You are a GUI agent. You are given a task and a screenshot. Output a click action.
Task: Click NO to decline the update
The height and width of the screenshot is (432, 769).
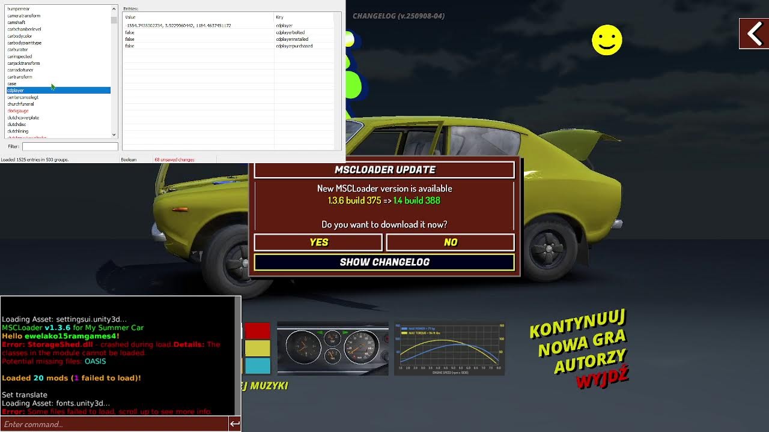point(451,242)
